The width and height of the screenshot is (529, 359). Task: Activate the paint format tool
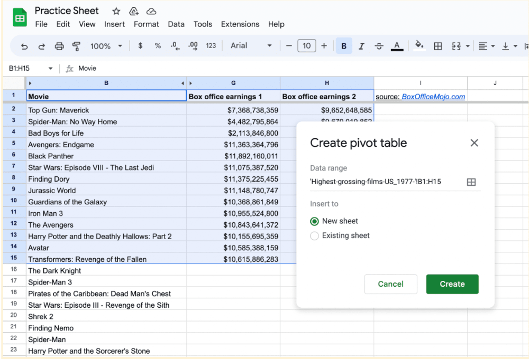click(77, 46)
